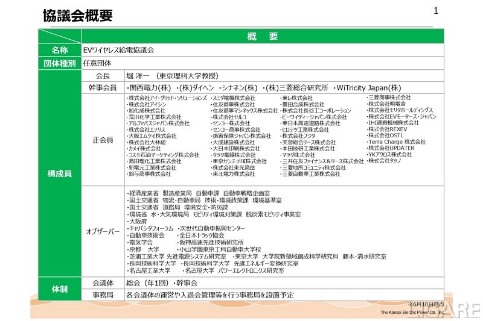Select the オブザーバー sub-label cell
Screen dimensions: 483x321
(x=103, y=231)
